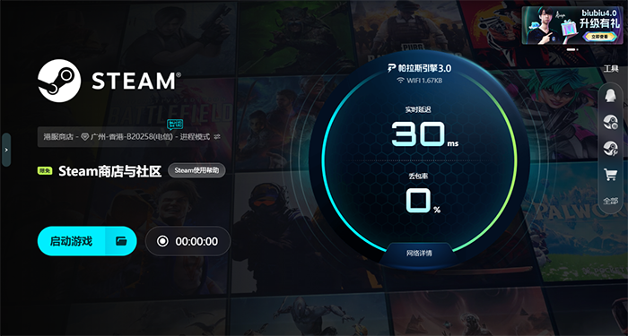
Task: Open the 网络详情 tab under the gauge
Action: pos(419,254)
